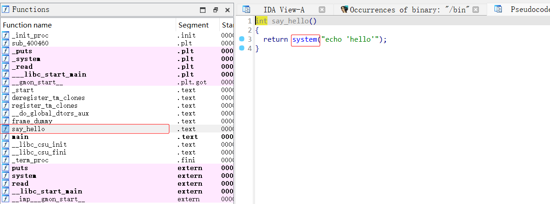Screen dimensions: 550x204
Task: Switch to the IDA View-A tab
Action: (283, 9)
